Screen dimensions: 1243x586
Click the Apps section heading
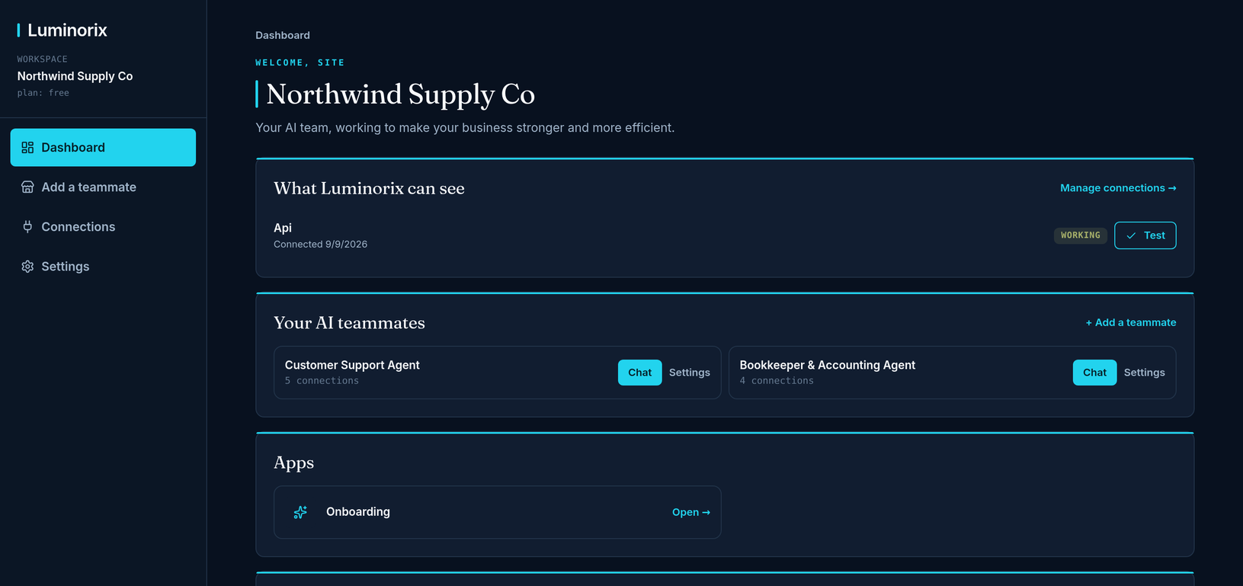coord(293,463)
